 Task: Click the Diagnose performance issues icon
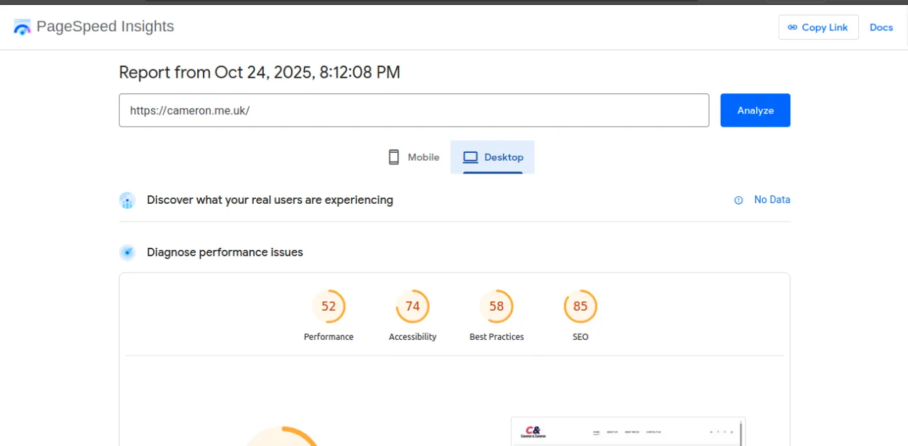[128, 253]
